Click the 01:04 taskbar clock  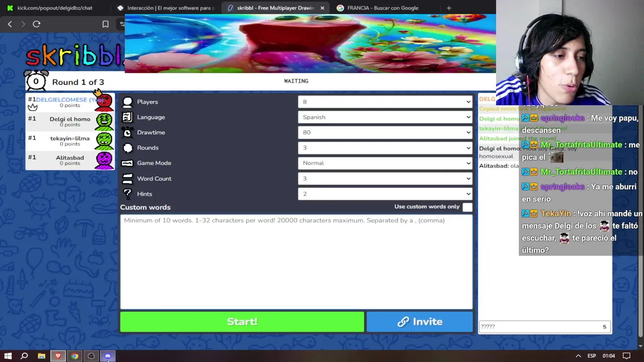click(609, 356)
